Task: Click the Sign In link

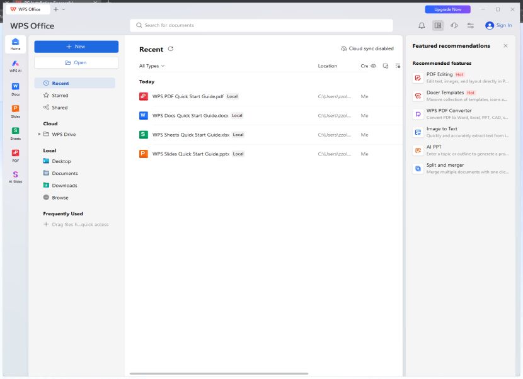Action: click(503, 25)
